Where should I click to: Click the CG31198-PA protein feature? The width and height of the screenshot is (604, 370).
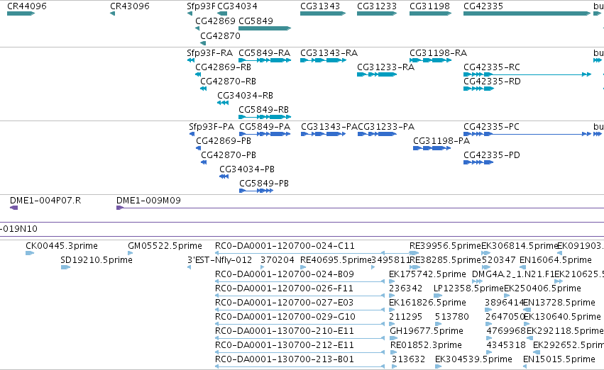click(x=432, y=148)
